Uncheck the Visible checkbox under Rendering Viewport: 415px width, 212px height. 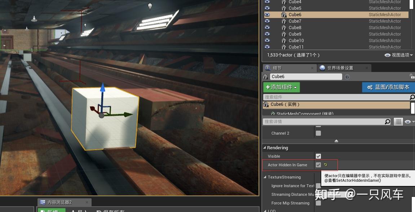click(318, 156)
